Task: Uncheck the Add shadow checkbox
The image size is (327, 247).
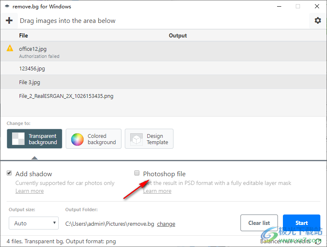Action: [9, 173]
